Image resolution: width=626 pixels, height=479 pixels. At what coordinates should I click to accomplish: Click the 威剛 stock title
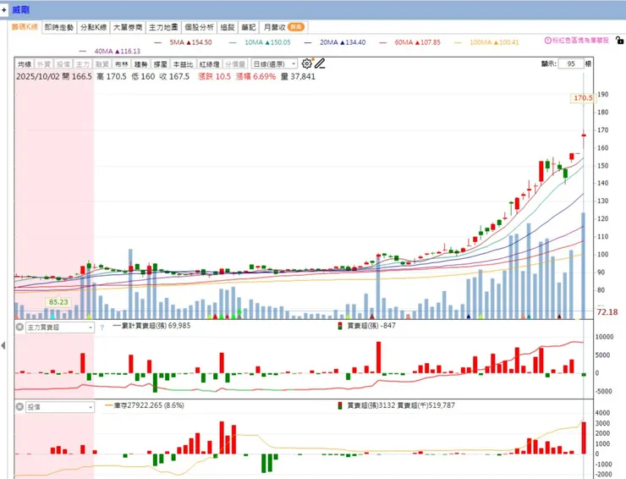tap(21, 9)
